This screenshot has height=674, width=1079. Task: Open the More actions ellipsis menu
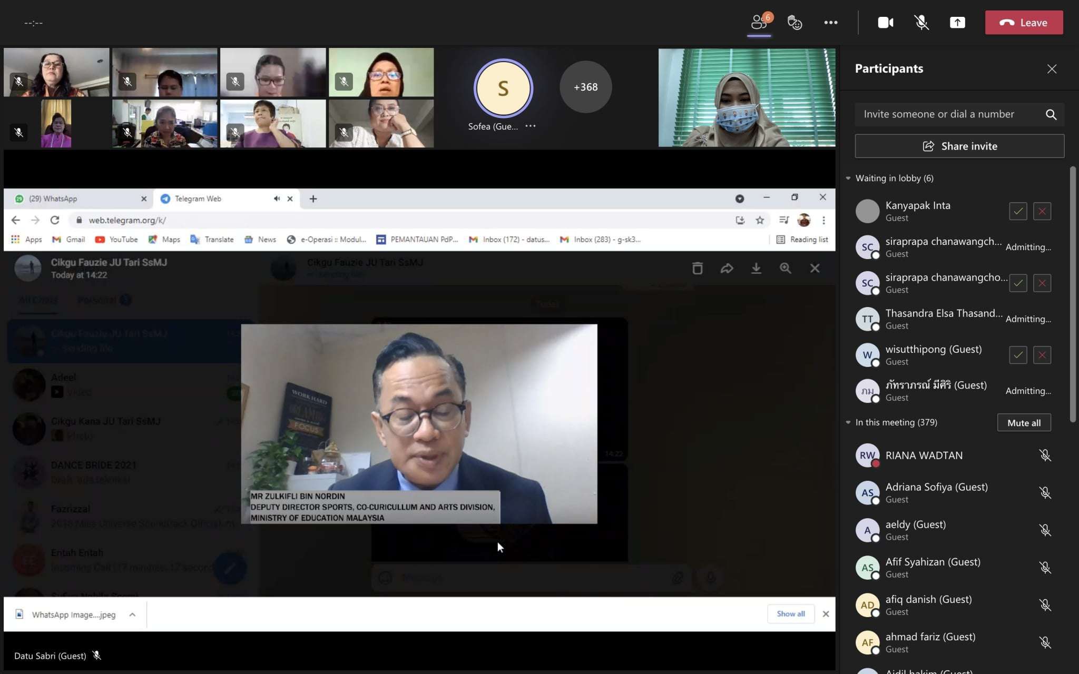point(831,23)
